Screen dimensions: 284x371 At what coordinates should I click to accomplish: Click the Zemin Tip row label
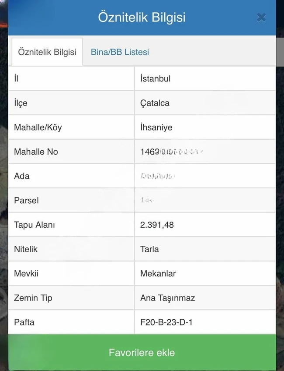pyautogui.click(x=33, y=298)
